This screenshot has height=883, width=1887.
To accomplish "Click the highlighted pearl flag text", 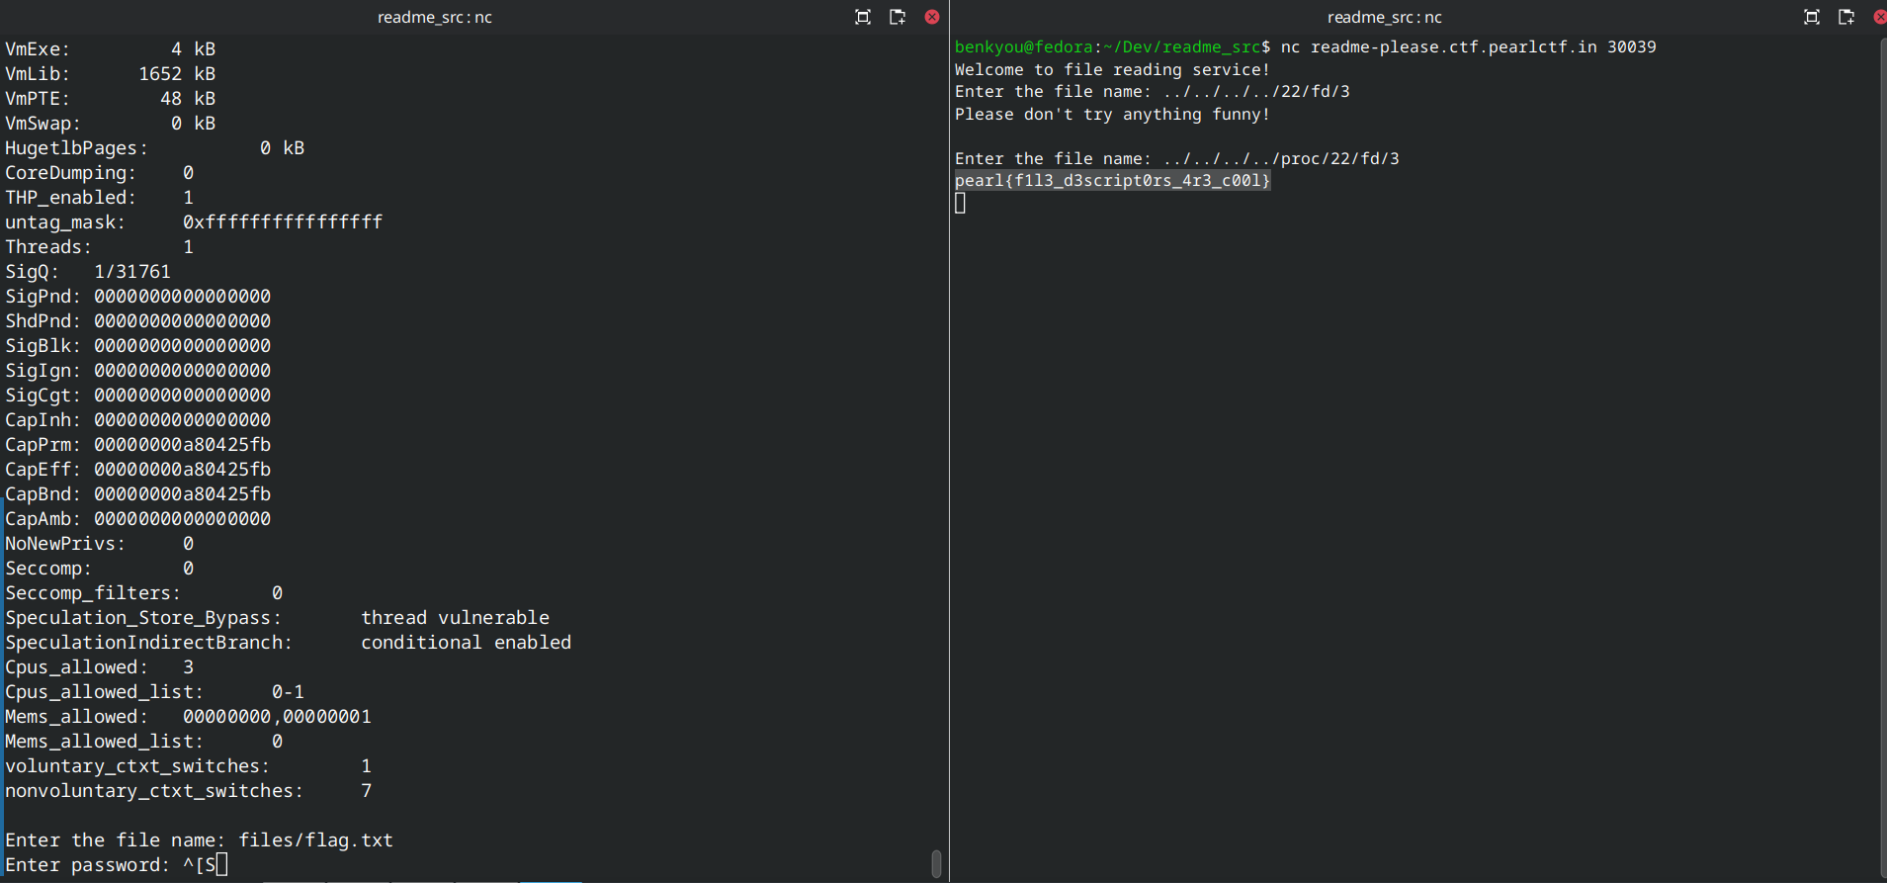I will [x=1112, y=180].
